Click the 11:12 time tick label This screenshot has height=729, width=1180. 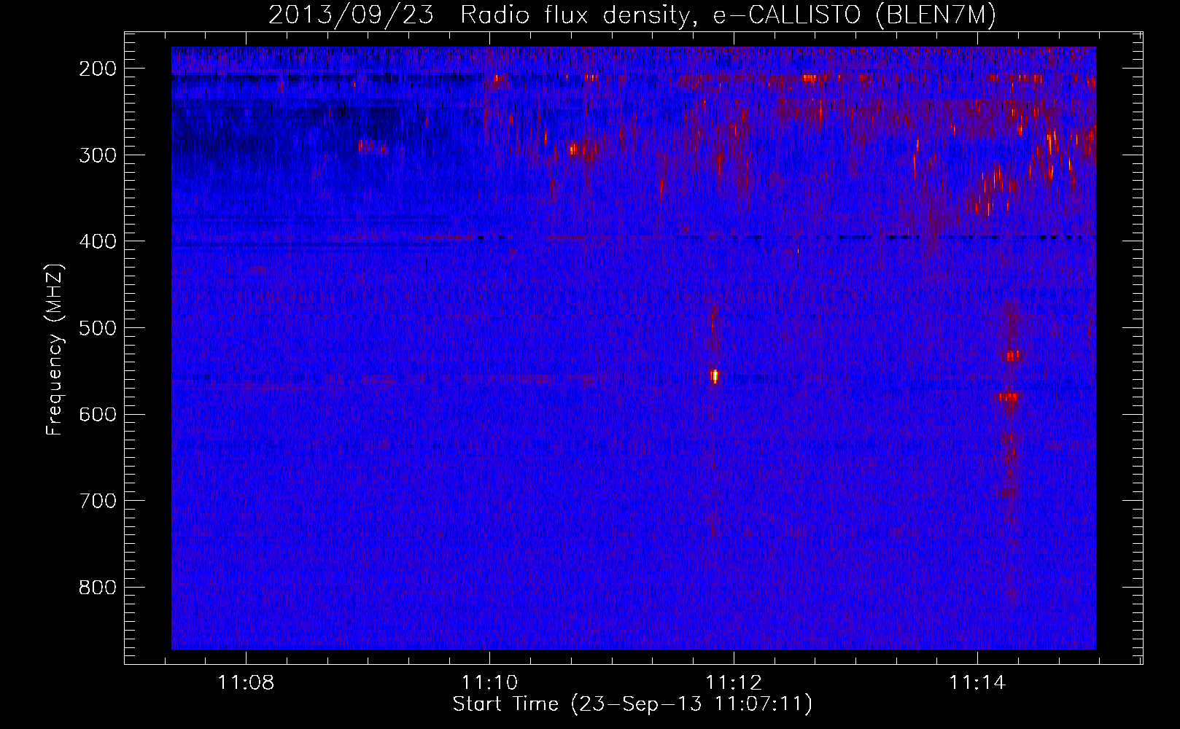click(x=734, y=682)
